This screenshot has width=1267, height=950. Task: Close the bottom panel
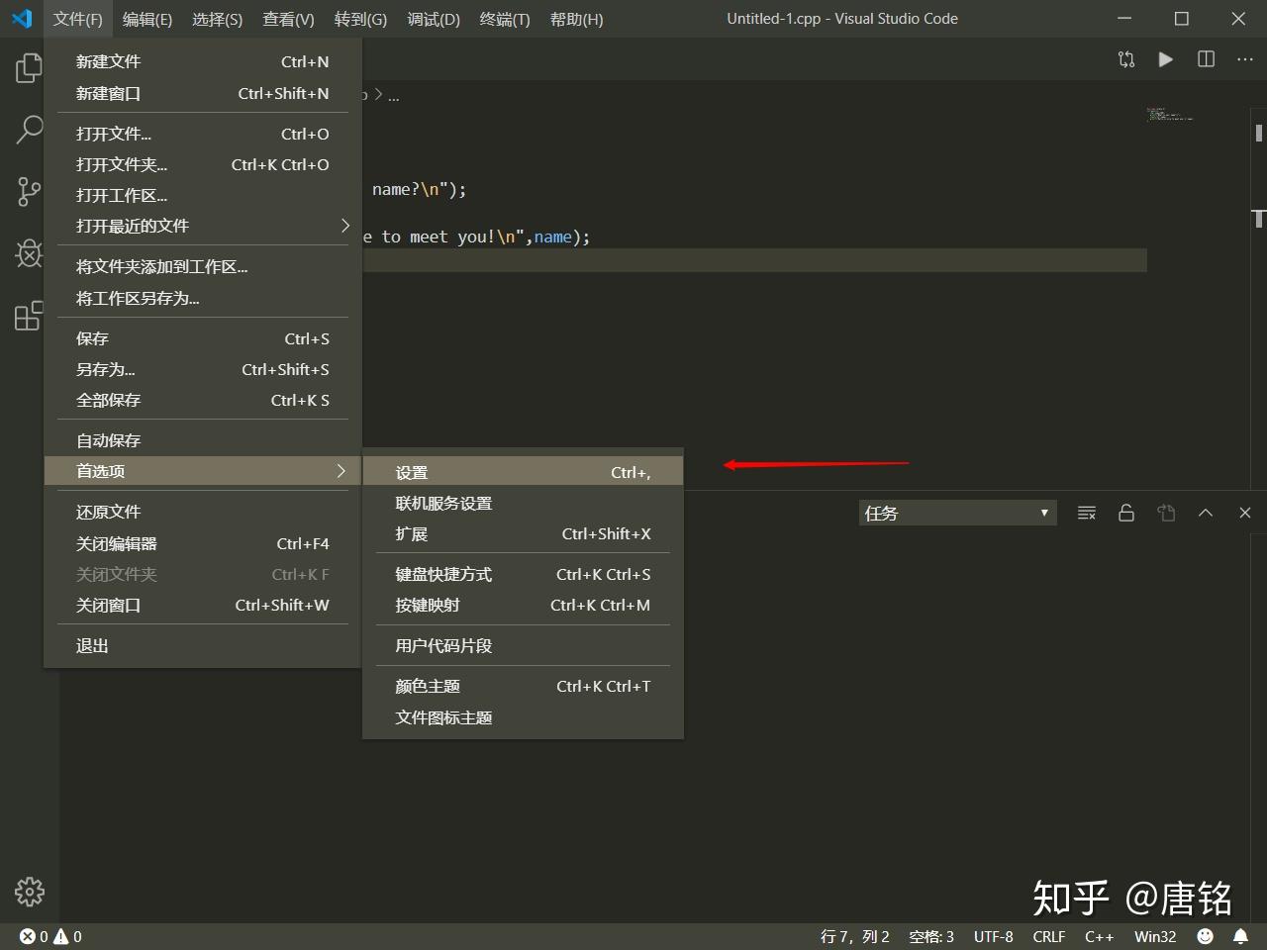pyautogui.click(x=1245, y=513)
